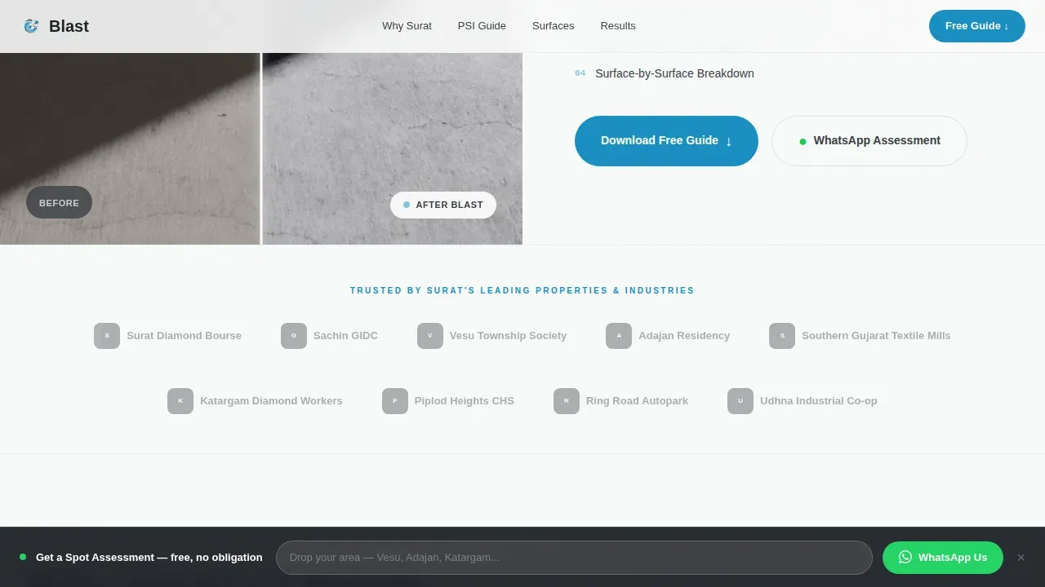Click the After Blast blue dot
1045x587 pixels.
tap(407, 205)
